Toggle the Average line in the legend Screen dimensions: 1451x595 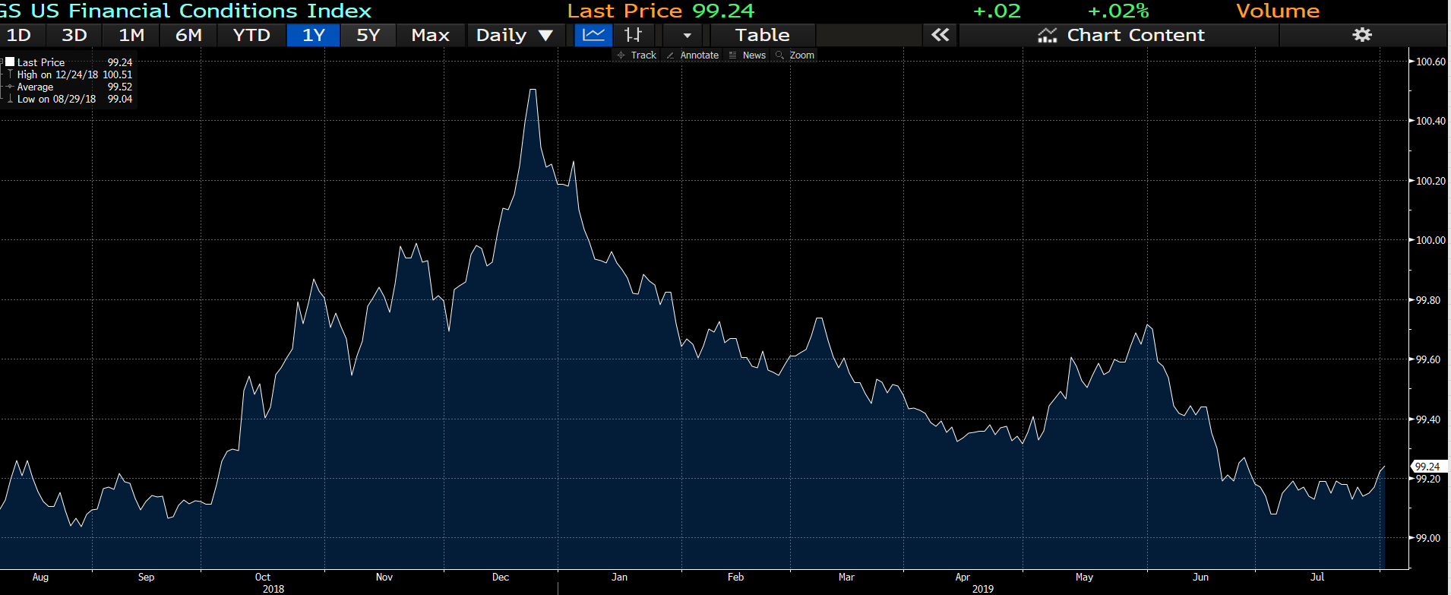click(x=10, y=87)
